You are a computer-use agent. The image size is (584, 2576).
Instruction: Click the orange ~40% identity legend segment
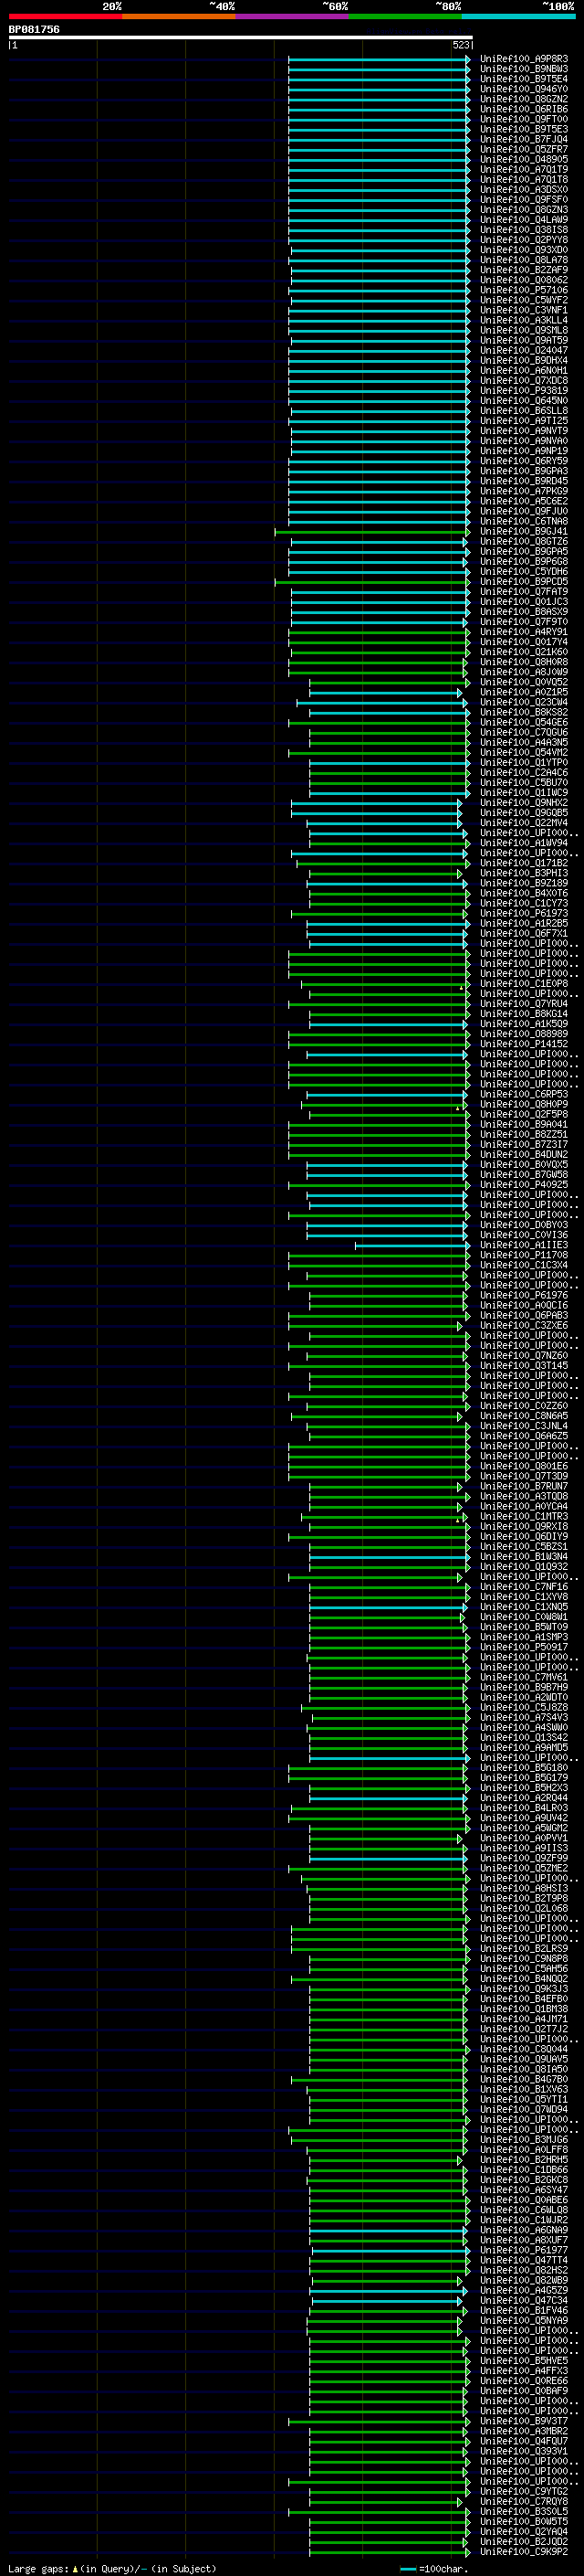[179, 16]
